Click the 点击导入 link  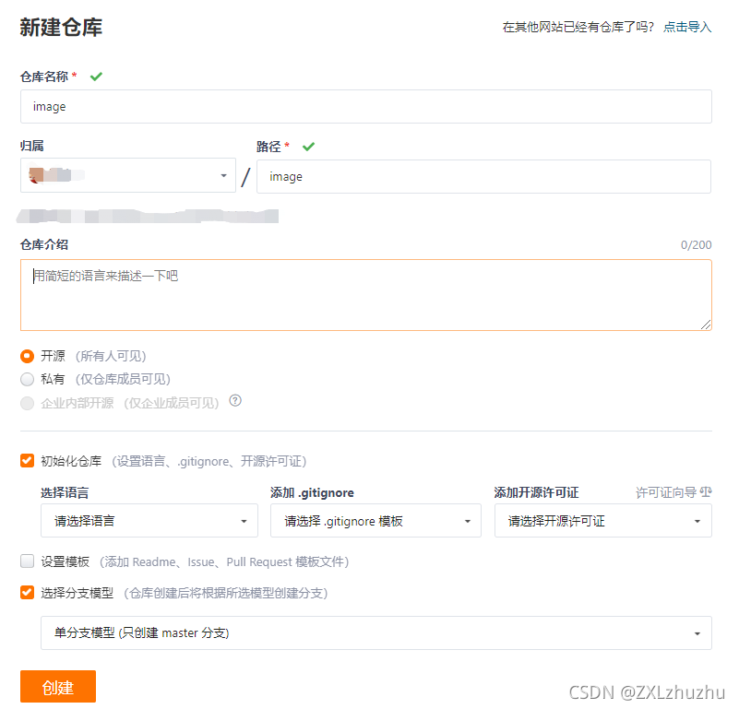point(687,27)
